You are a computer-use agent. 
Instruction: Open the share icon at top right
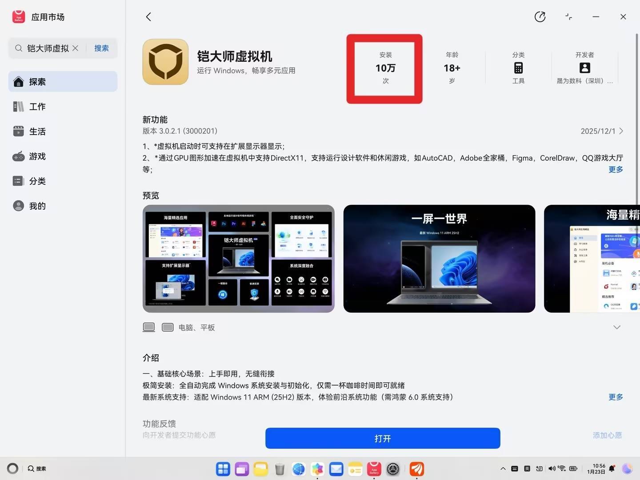540,16
